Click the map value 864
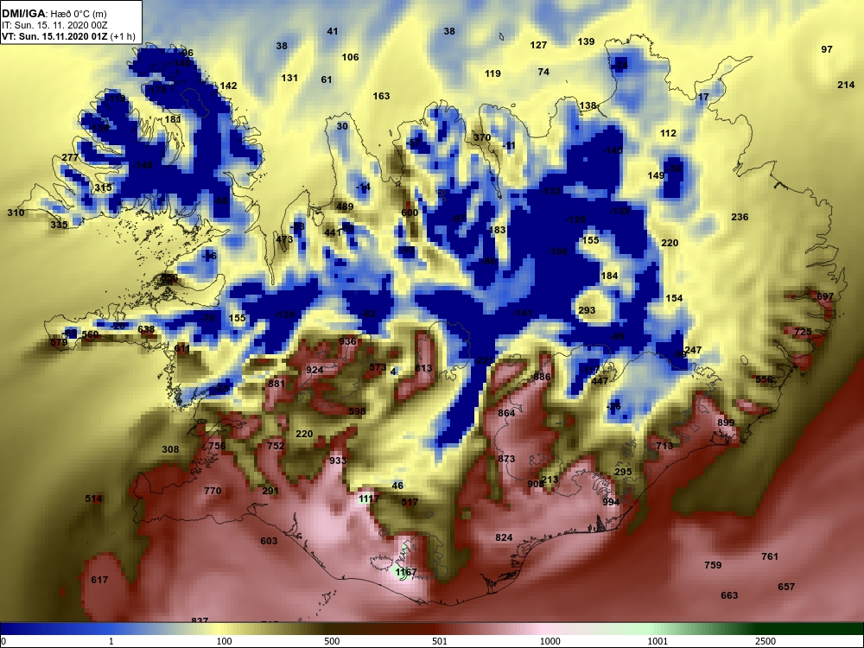This screenshot has height=648, width=864. (506, 413)
